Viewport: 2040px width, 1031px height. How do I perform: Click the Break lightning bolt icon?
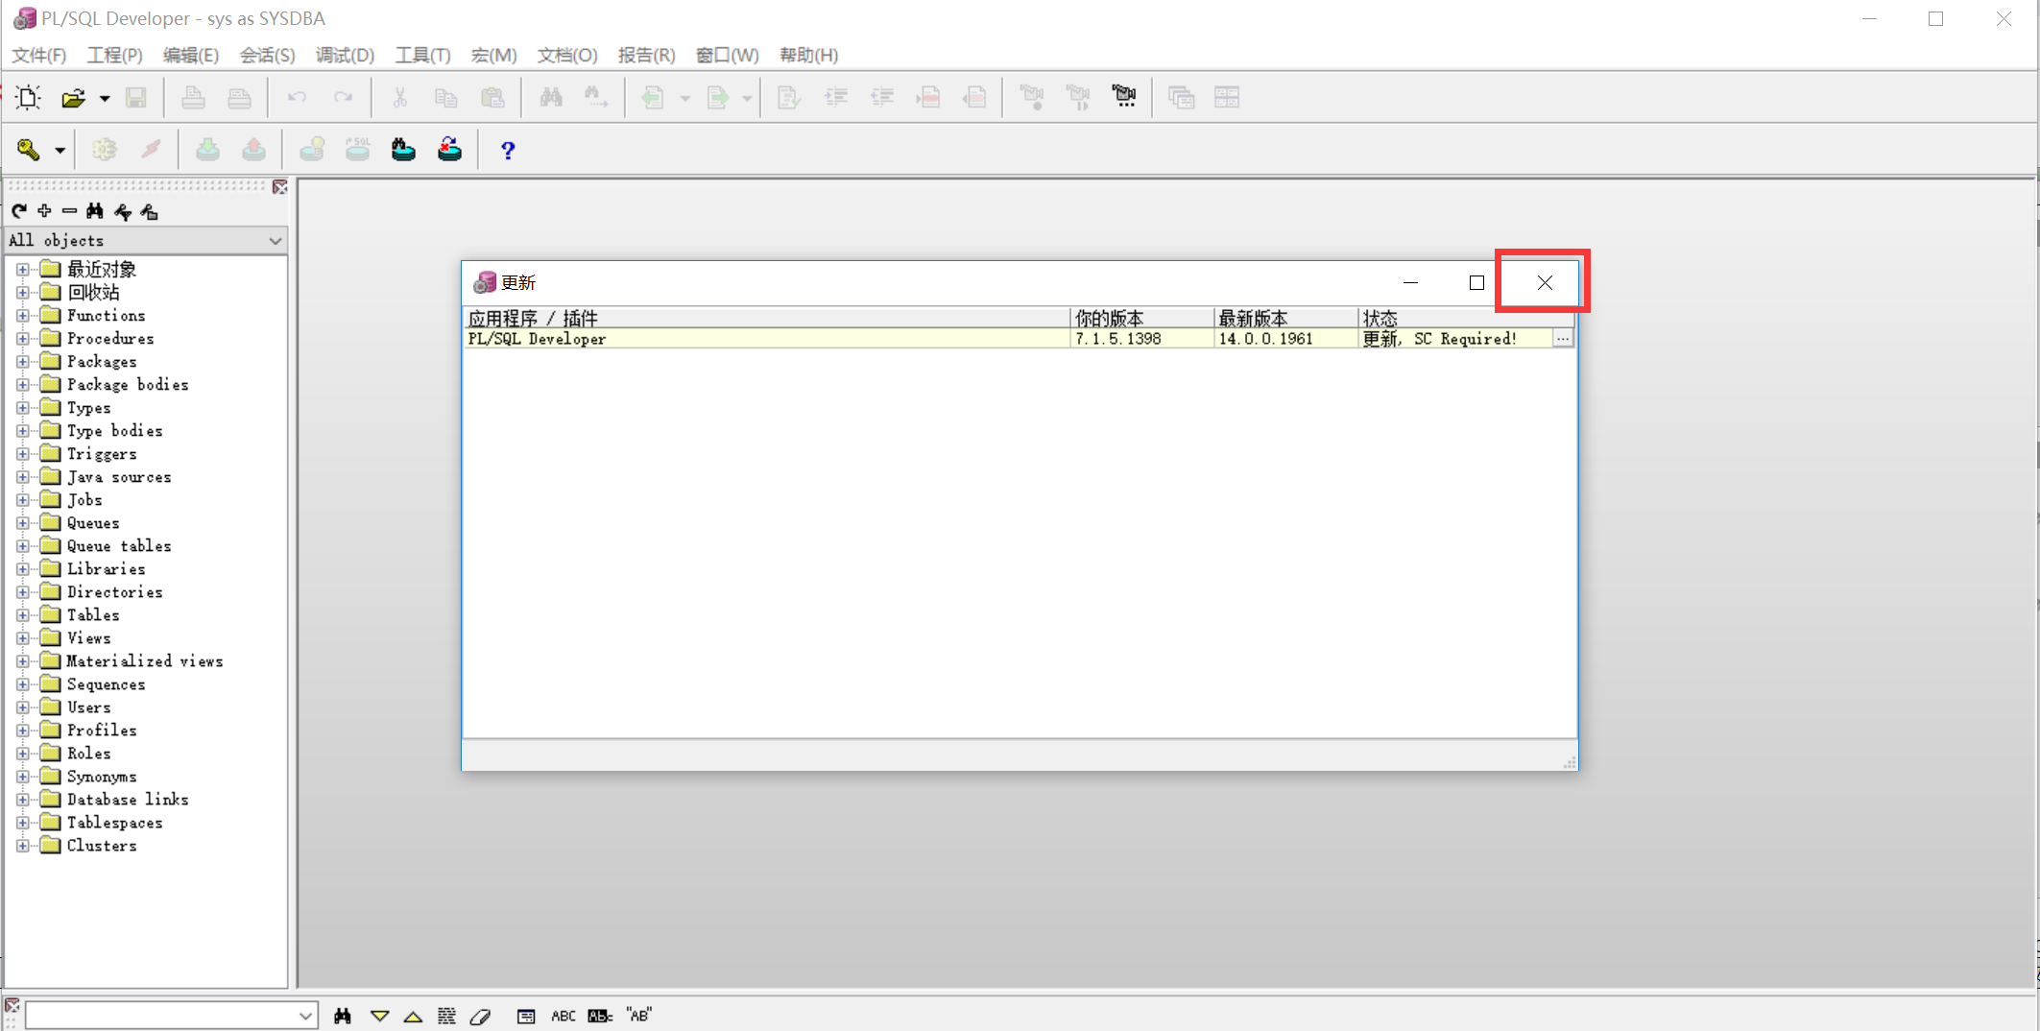click(x=151, y=150)
